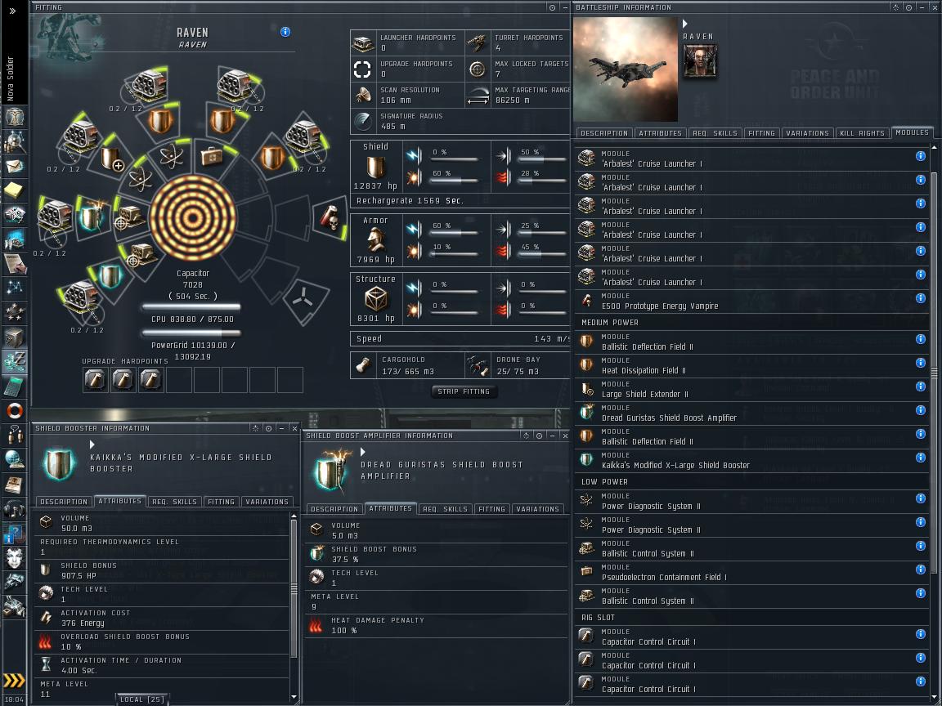Viewport: 942px width, 706px height.
Task: Click the arrow beside Kaikka's Modified booster title
Action: point(92,445)
